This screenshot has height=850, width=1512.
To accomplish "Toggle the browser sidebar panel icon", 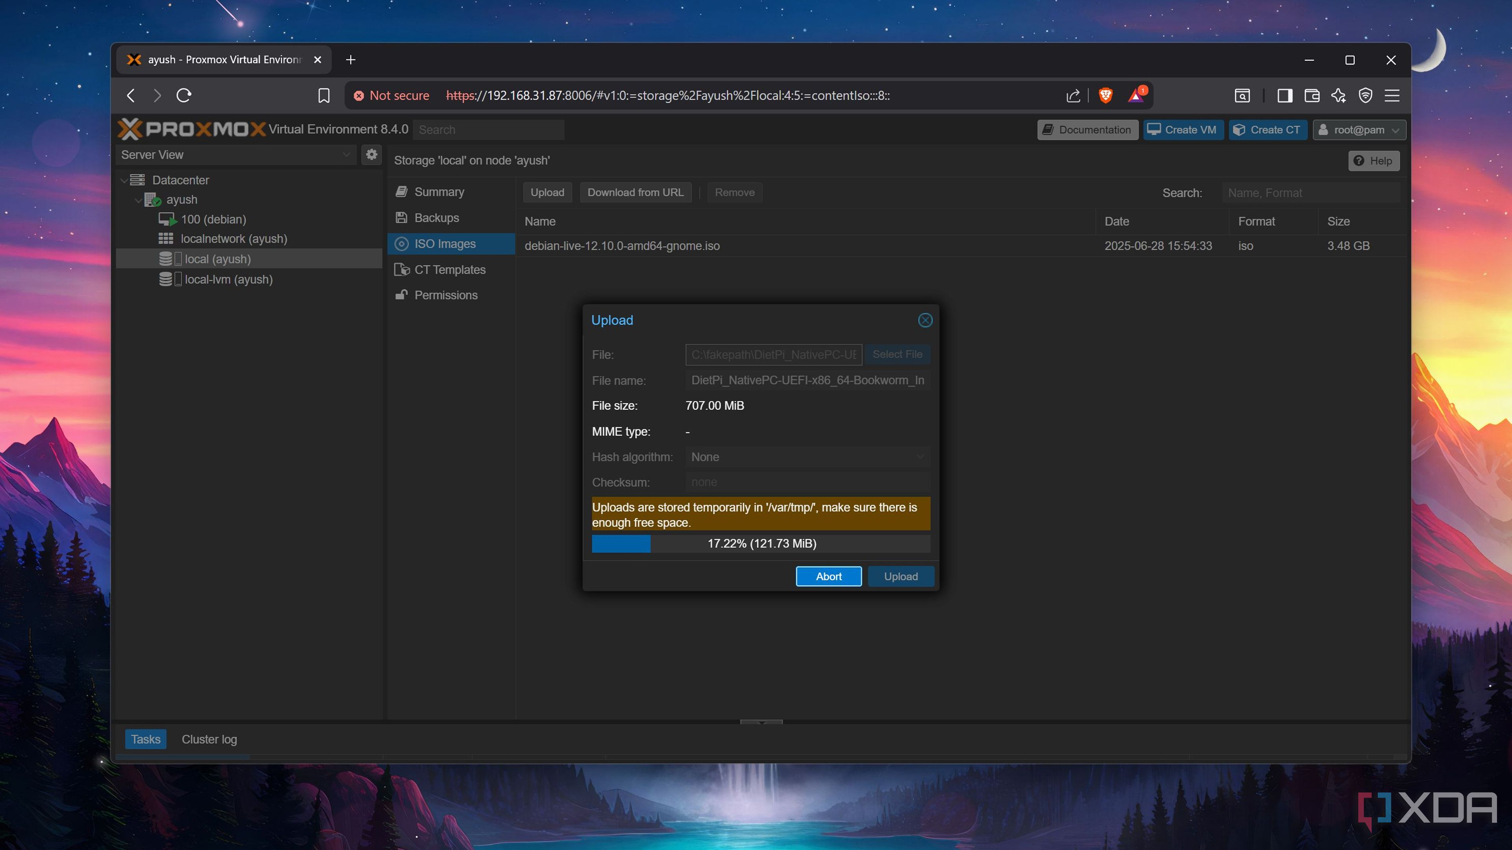I will point(1284,96).
